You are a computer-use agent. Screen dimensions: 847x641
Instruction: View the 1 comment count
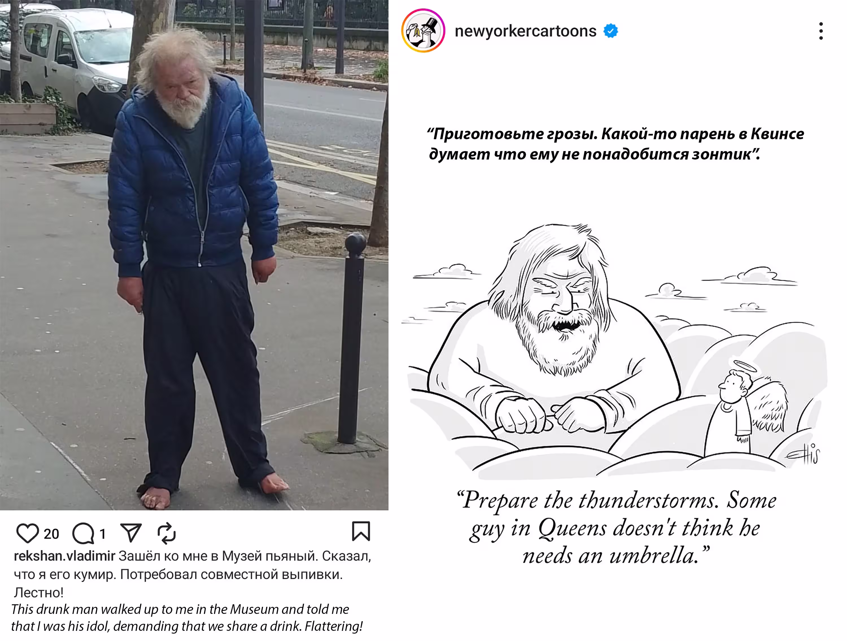coord(102,534)
